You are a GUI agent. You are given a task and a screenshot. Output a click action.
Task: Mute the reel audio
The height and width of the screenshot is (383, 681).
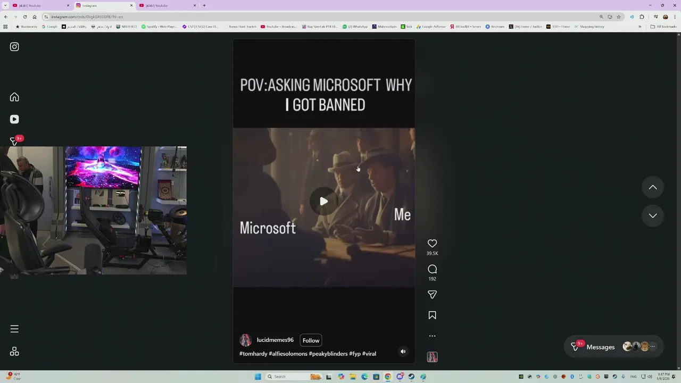(403, 351)
